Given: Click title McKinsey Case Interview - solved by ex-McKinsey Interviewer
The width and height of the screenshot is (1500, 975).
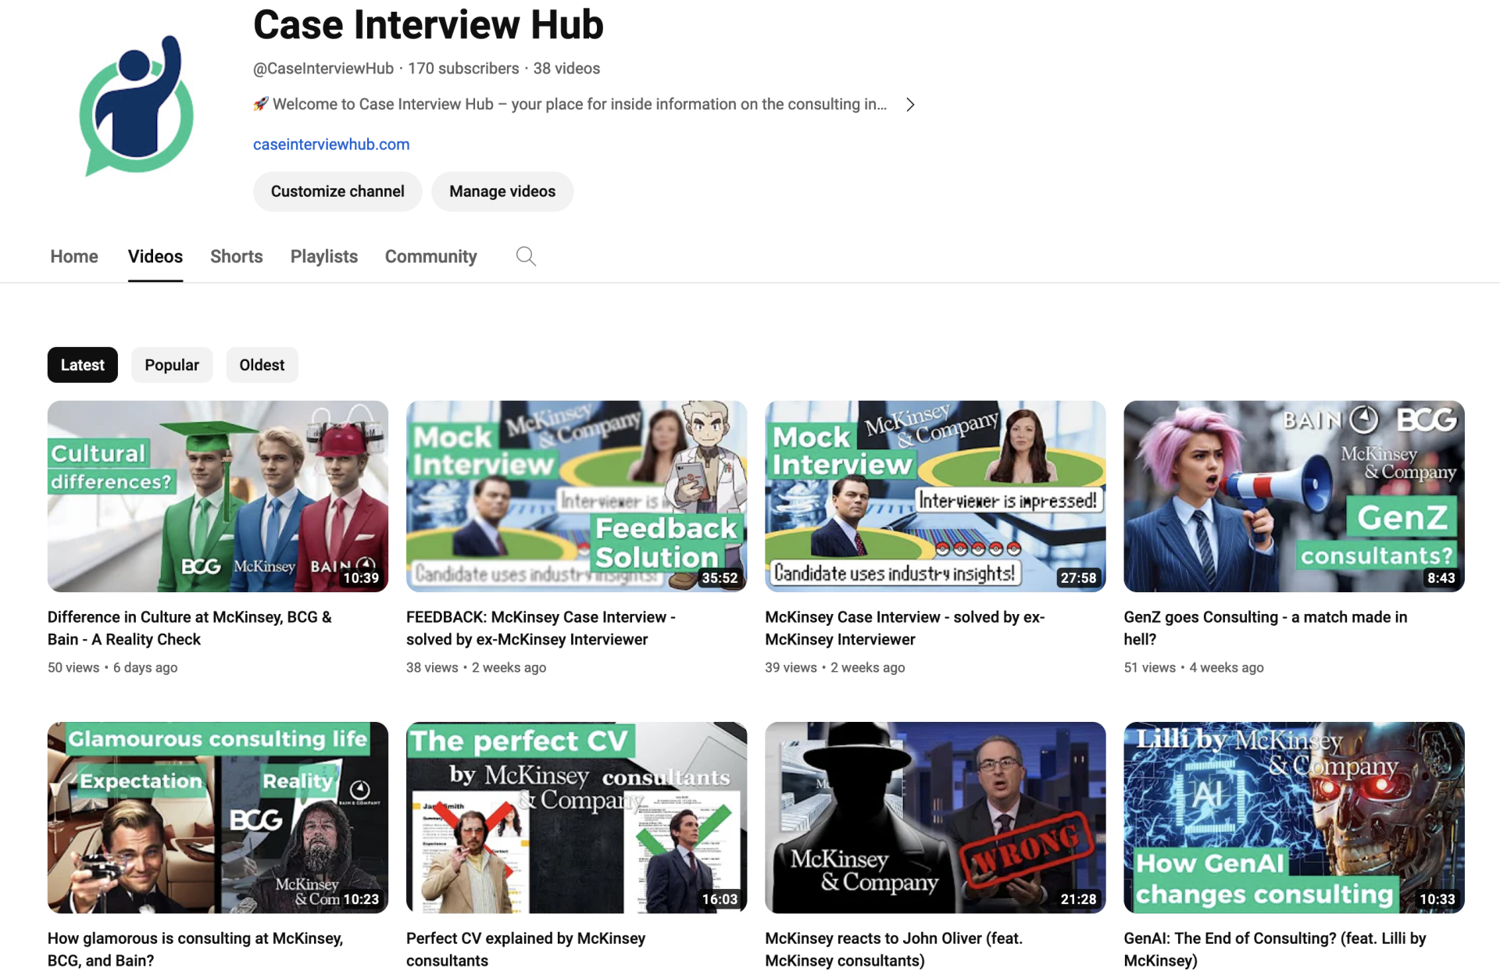Looking at the screenshot, I should (905, 628).
